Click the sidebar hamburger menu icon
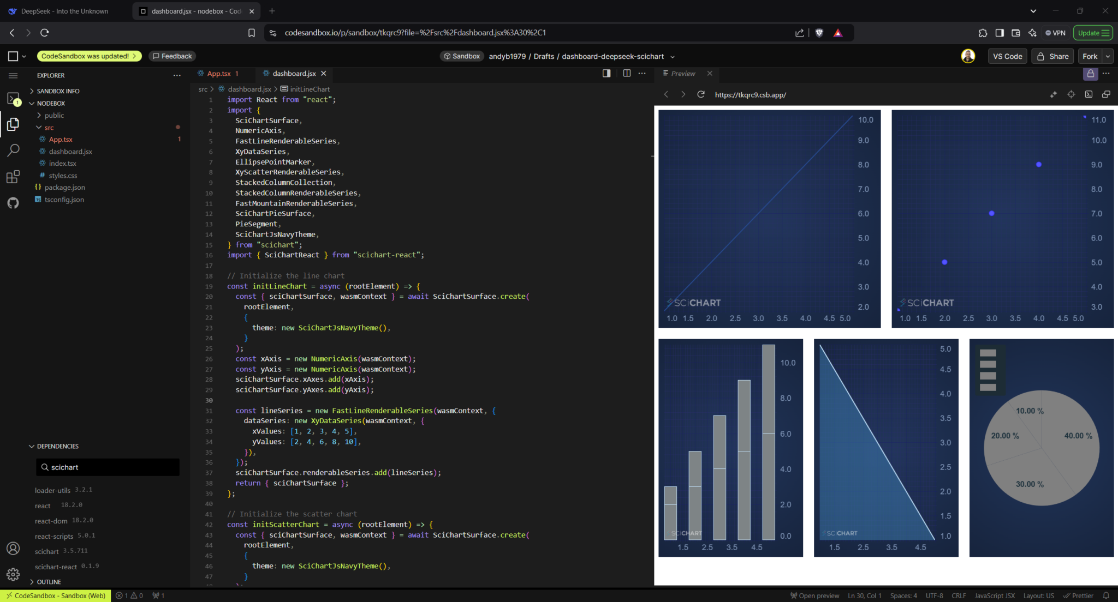Image resolution: width=1118 pixels, height=602 pixels. pos(13,76)
